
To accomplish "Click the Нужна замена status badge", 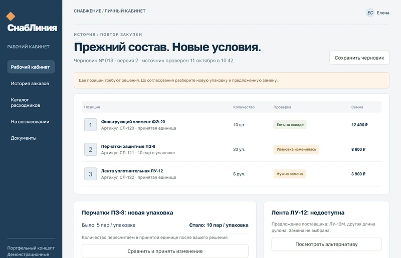I will click(290, 174).
